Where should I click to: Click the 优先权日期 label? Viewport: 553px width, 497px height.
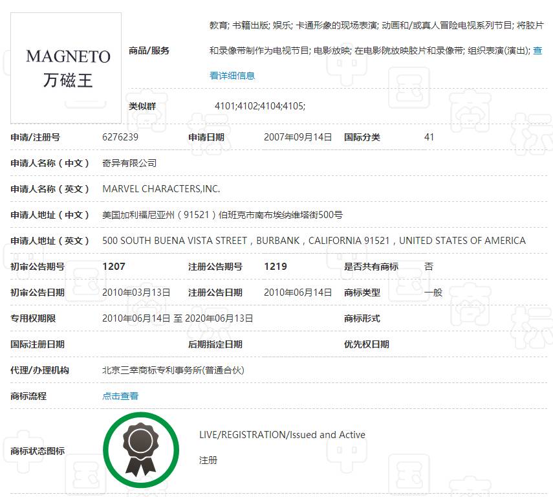[x=367, y=344]
